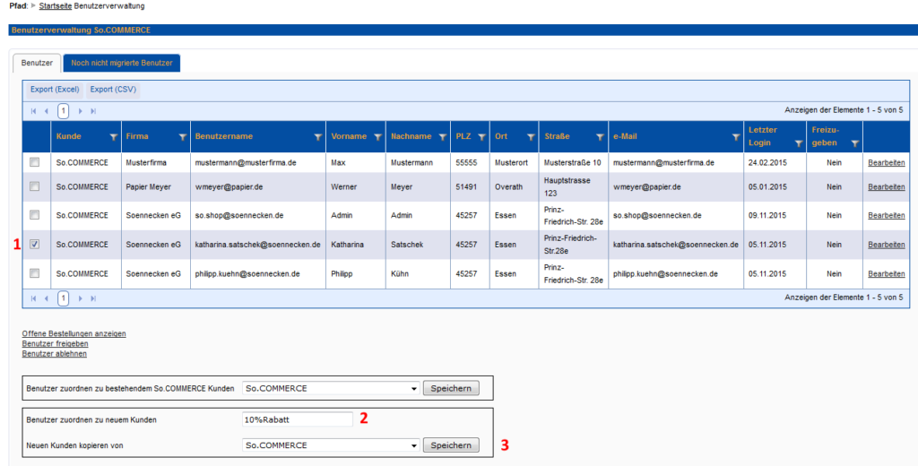The height and width of the screenshot is (466, 918).
Task: Click 'Overath' city cell
Action: 509,186
